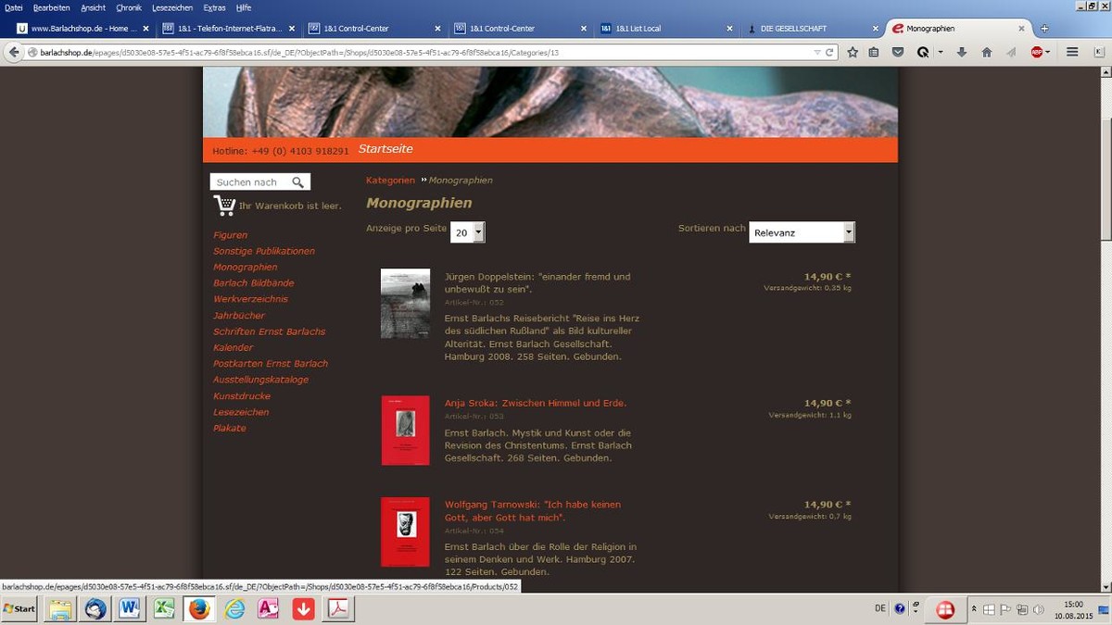View the red book cover thumbnail

point(405,430)
